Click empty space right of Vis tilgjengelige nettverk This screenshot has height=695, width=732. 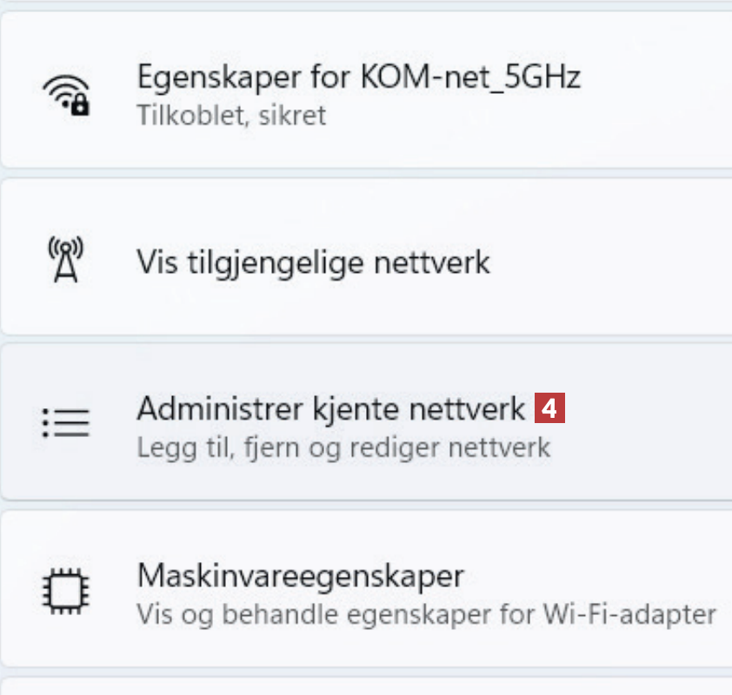coord(609,261)
